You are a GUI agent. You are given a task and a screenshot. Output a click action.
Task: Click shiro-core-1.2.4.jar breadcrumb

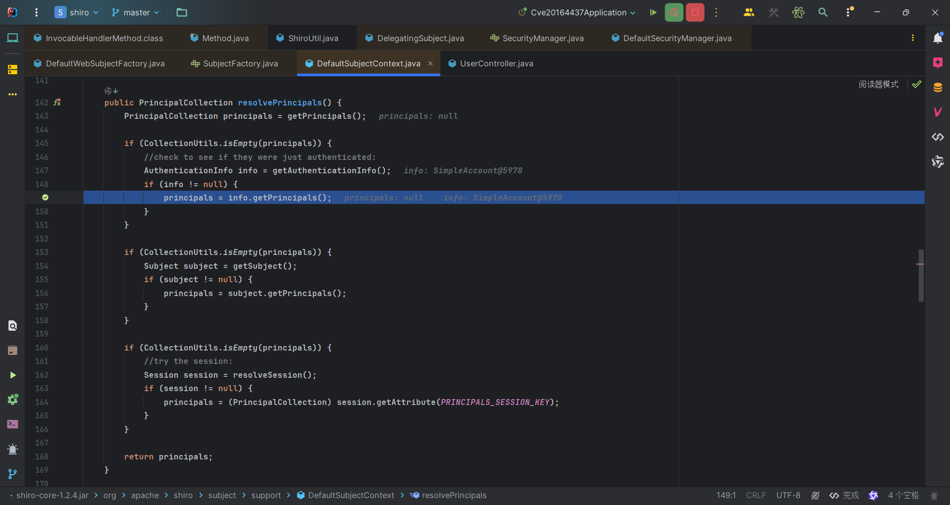[x=52, y=495]
